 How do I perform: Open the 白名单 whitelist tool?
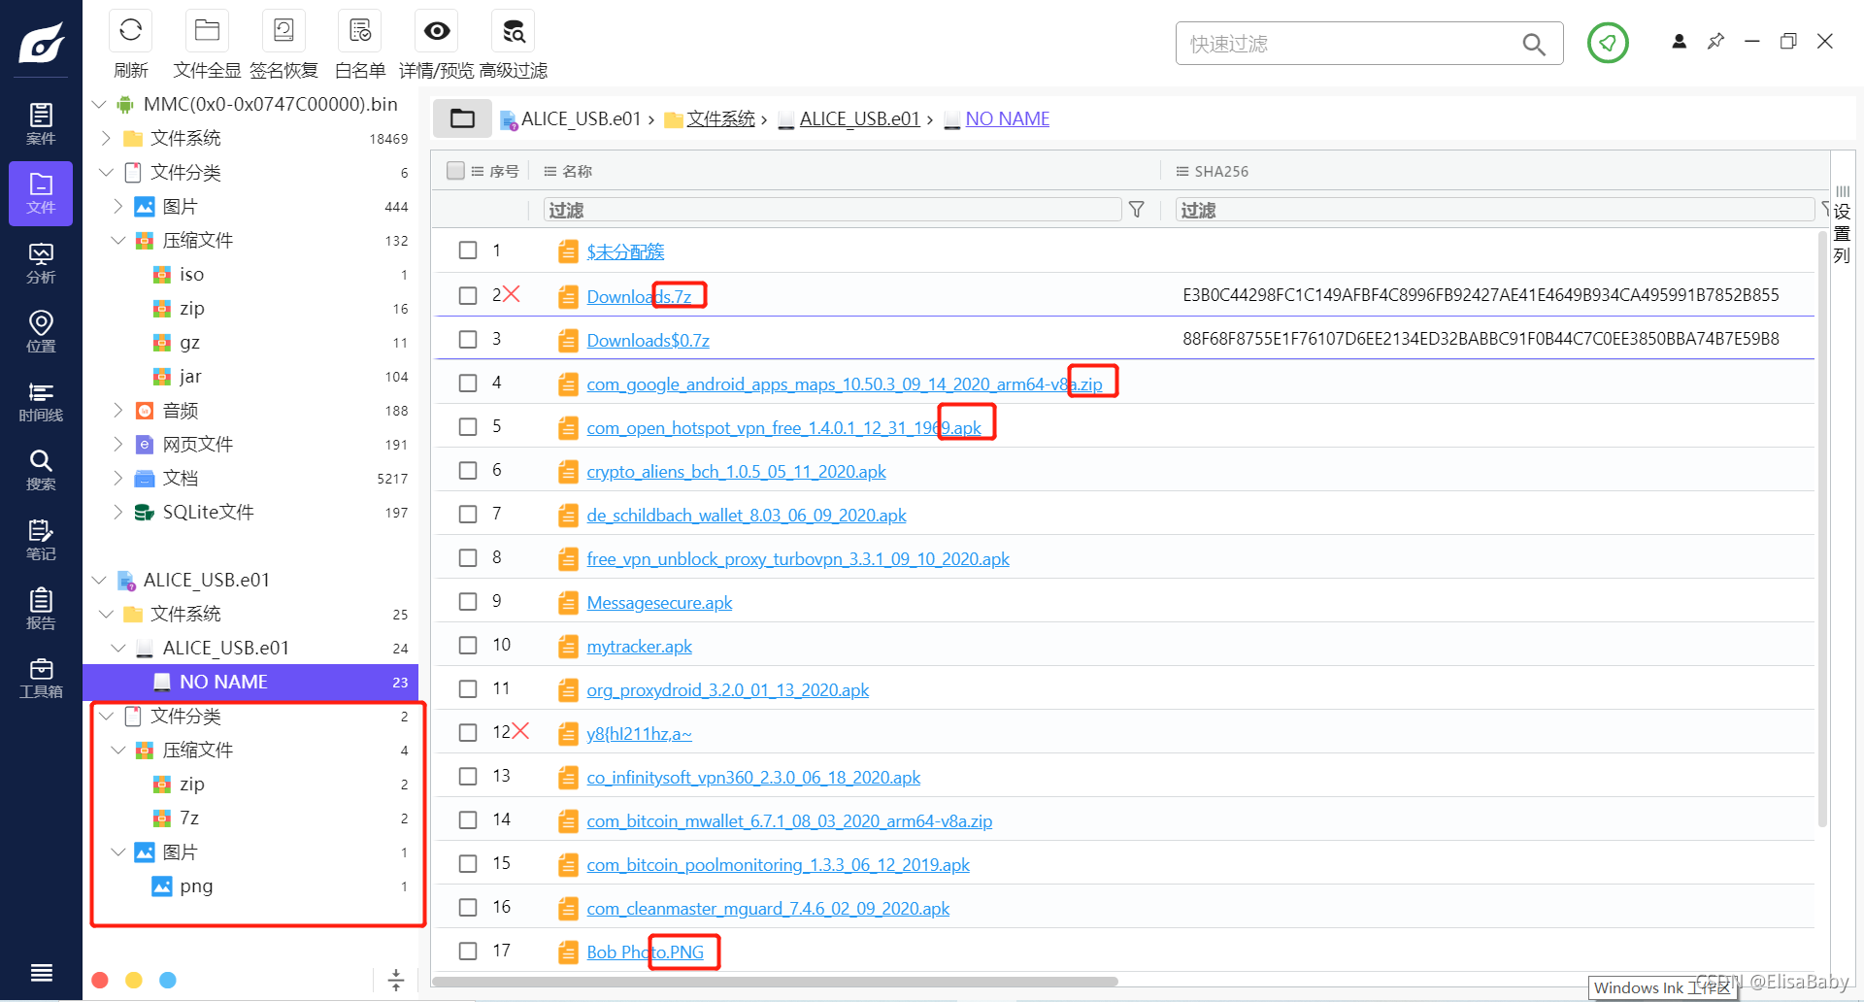point(360,31)
